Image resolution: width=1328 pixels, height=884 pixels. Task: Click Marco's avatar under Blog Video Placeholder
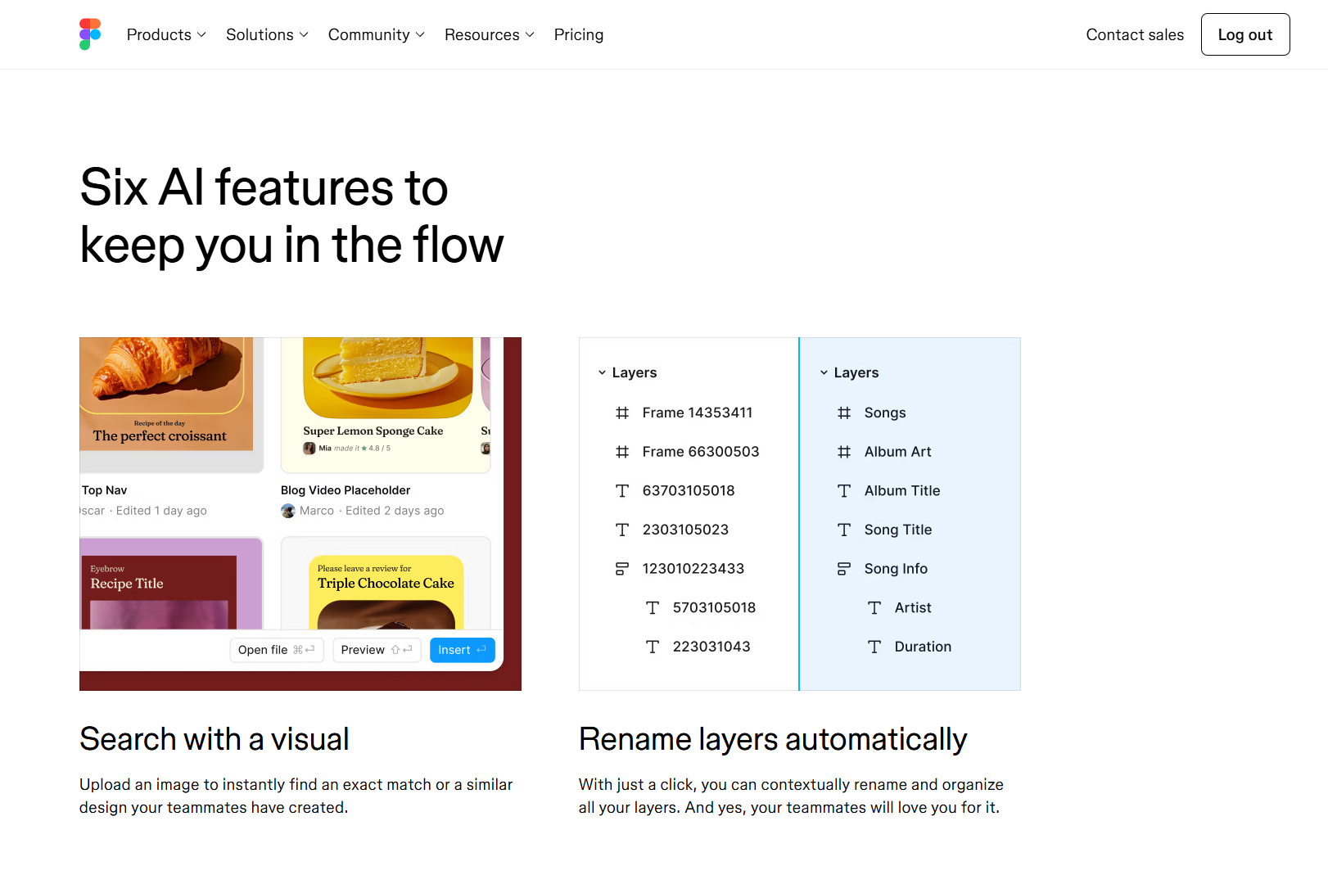pyautogui.click(x=288, y=511)
